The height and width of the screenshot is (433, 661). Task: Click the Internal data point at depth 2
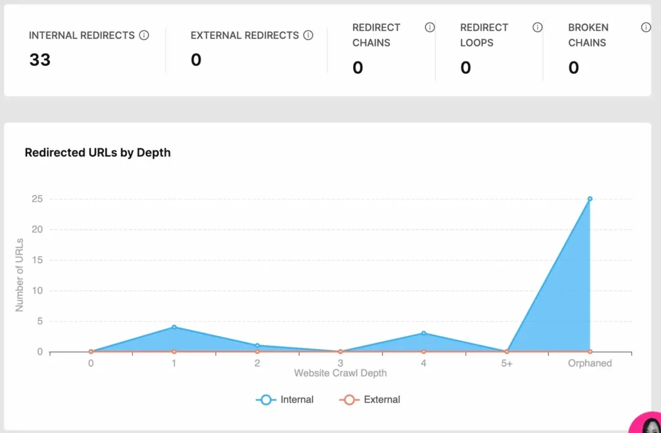(x=257, y=345)
